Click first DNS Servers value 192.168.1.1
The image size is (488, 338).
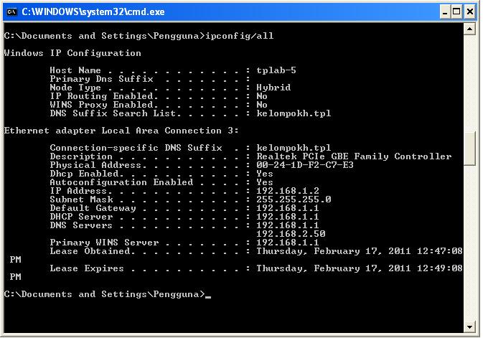tap(288, 225)
